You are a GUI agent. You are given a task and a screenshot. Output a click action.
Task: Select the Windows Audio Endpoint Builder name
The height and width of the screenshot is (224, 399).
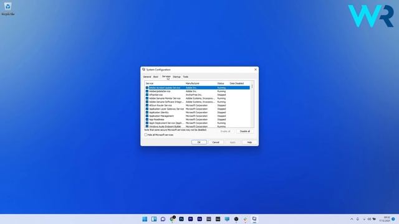(165, 126)
